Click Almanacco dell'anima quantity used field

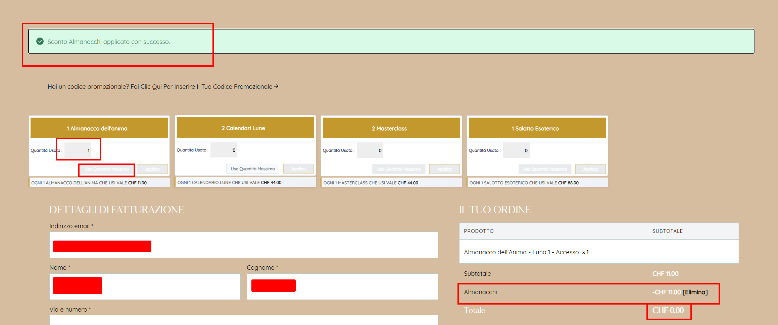click(78, 150)
